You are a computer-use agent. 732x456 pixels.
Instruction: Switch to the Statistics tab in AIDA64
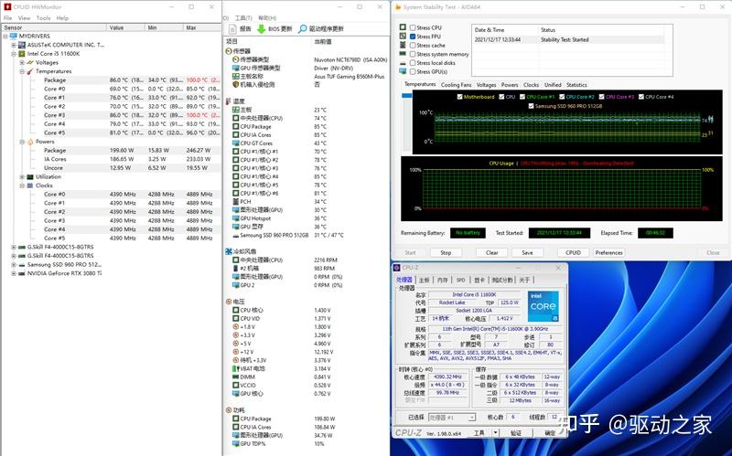(x=576, y=85)
